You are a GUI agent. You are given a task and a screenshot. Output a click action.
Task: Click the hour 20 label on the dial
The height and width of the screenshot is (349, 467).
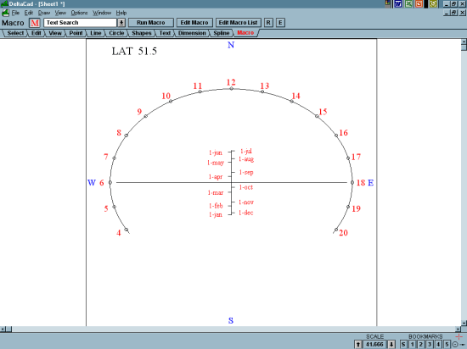343,233
